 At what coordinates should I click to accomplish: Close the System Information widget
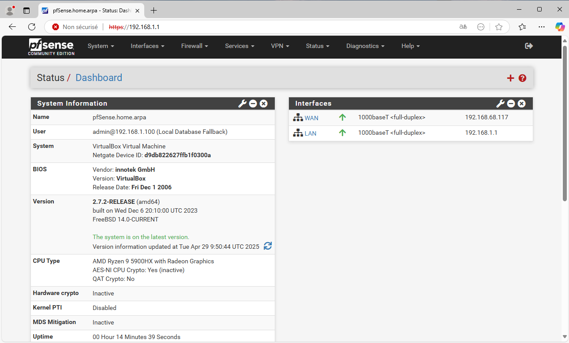click(x=263, y=103)
